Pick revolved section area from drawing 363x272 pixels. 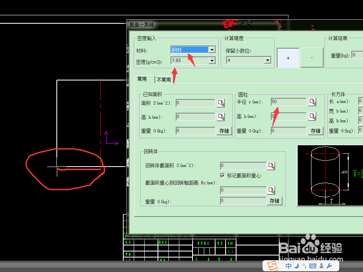click(x=271, y=166)
